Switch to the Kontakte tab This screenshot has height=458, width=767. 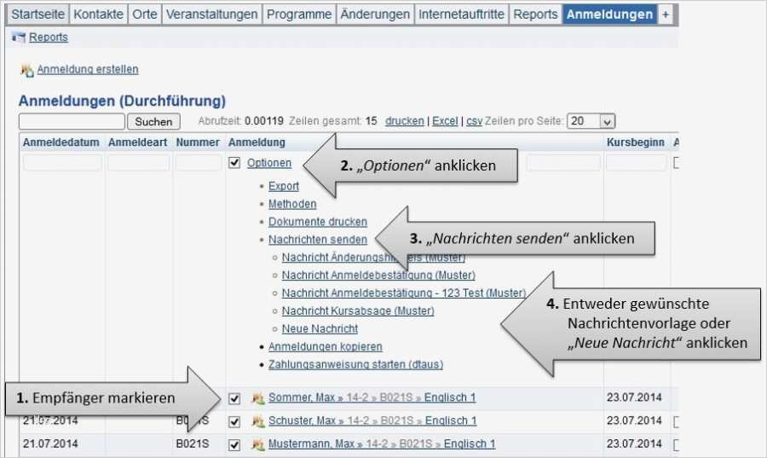pyautogui.click(x=98, y=14)
